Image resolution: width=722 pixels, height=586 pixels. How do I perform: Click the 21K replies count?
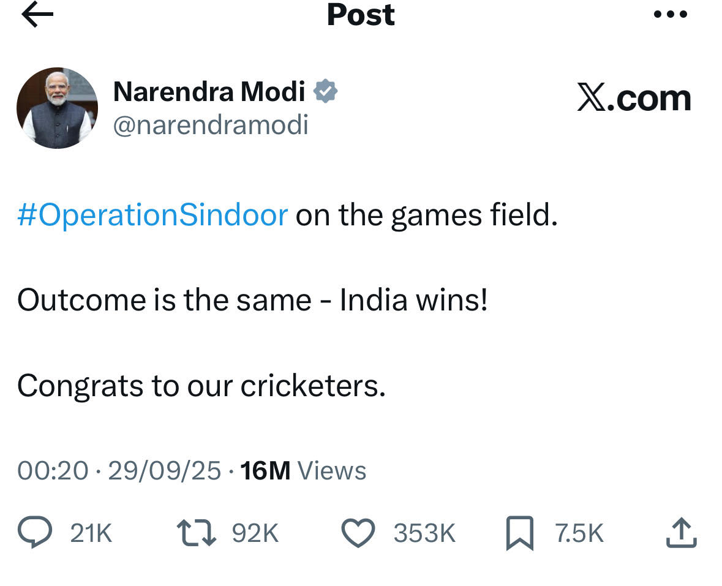(x=91, y=534)
